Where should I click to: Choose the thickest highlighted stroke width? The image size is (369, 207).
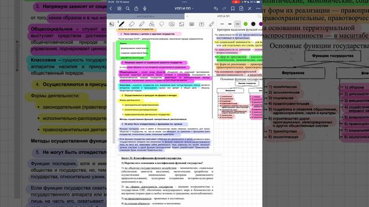238,24
